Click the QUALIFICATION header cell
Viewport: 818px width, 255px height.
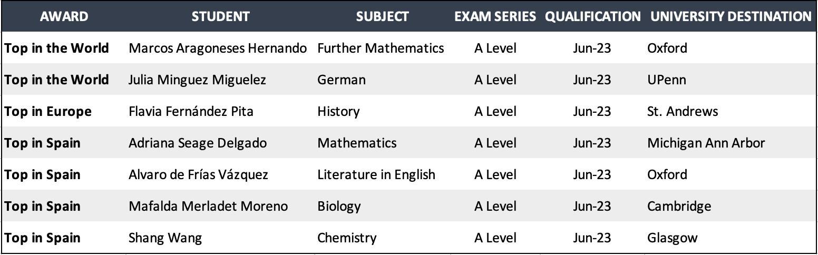(593, 16)
